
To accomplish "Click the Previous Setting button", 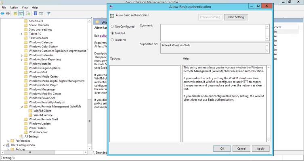I will (x=210, y=17).
